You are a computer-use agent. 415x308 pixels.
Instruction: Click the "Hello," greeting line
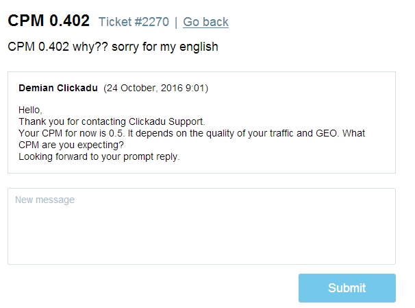(x=30, y=110)
